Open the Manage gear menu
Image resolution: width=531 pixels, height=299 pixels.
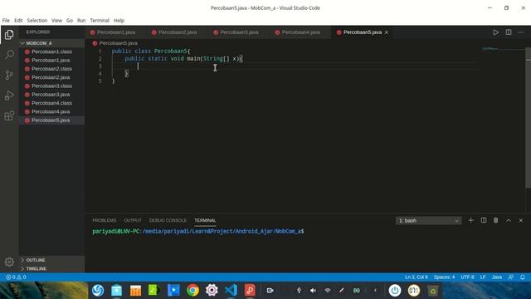pyautogui.click(x=9, y=262)
